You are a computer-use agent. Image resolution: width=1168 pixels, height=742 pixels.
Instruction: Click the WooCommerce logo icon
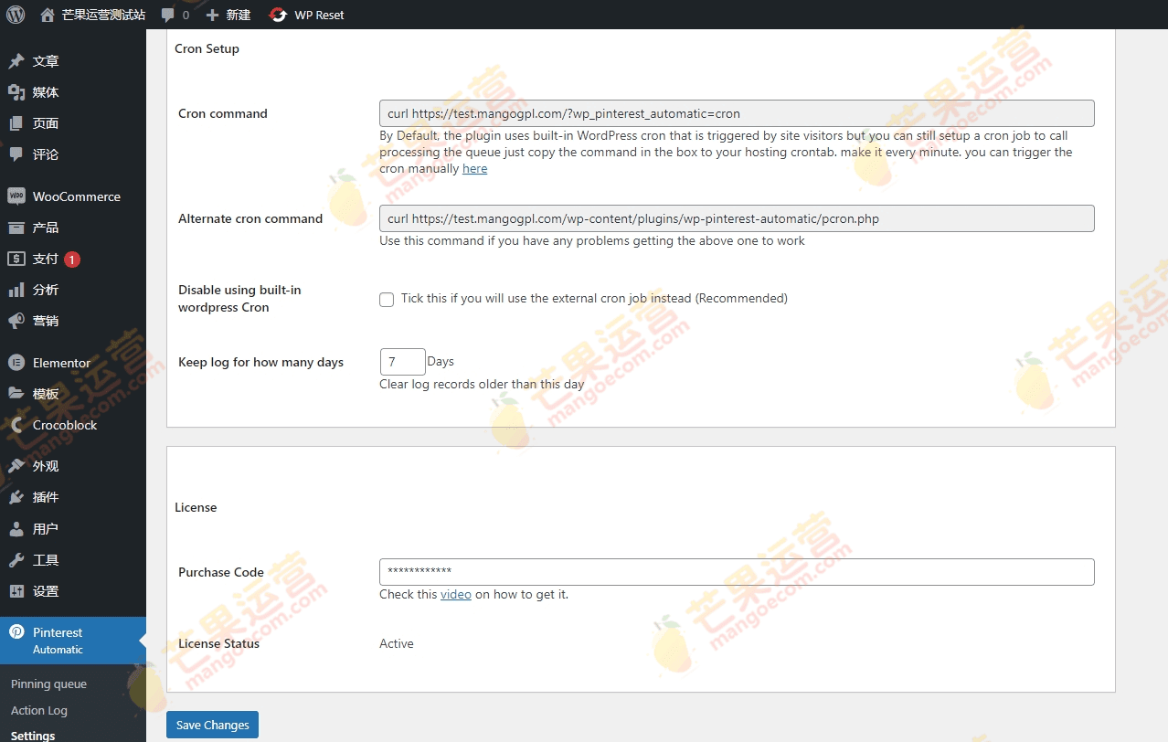(16, 196)
